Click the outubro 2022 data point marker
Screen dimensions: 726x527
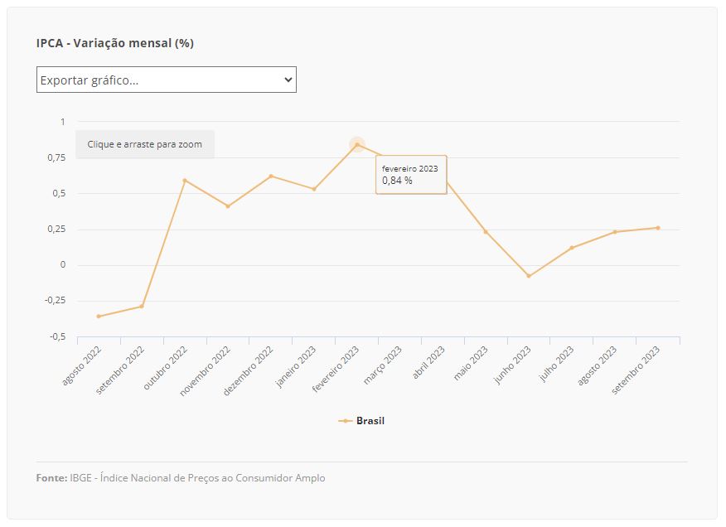[x=185, y=181]
